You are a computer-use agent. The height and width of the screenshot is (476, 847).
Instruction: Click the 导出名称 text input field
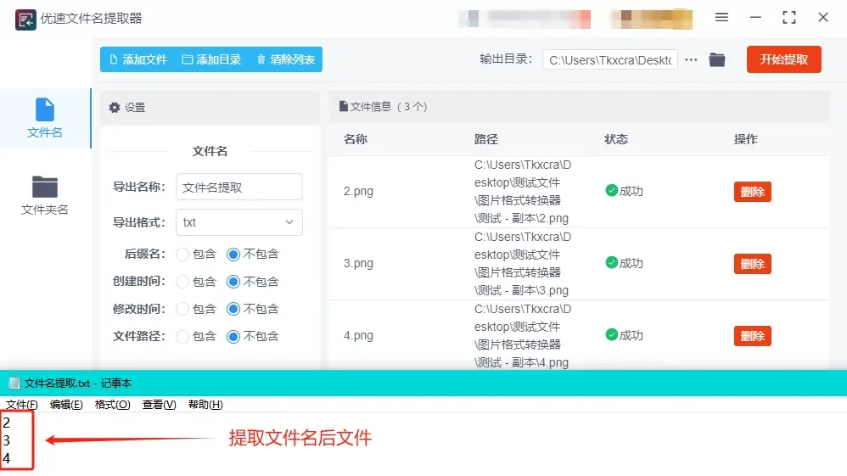[239, 187]
